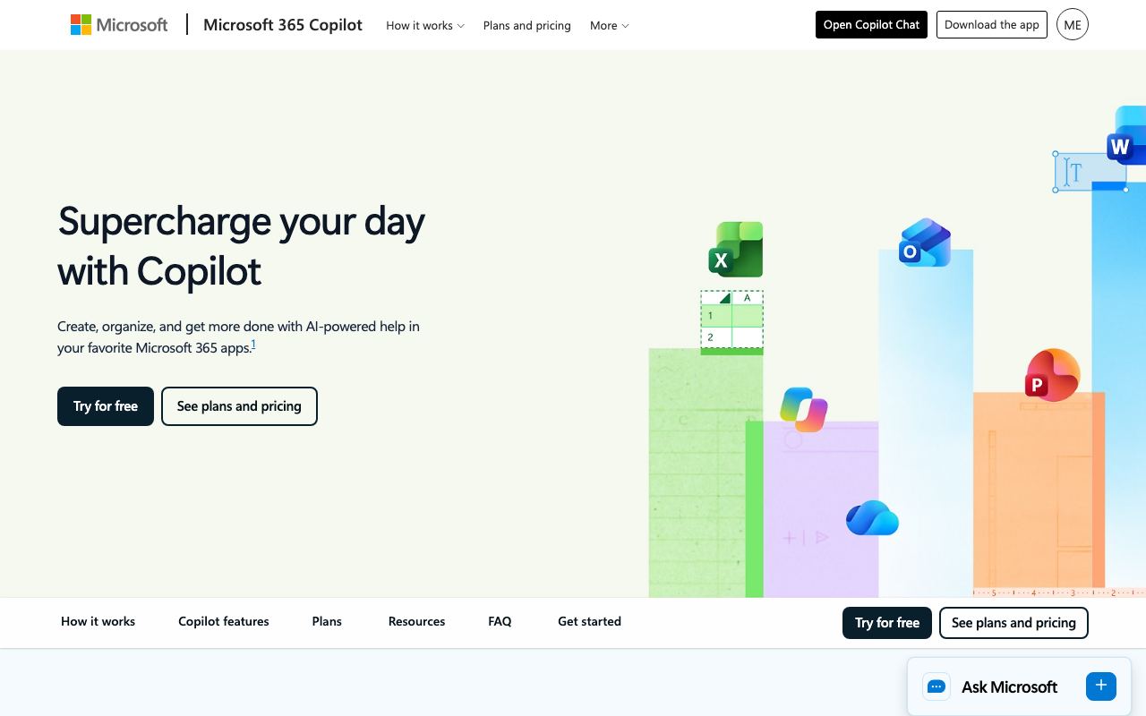Click the spreadsheet cell grid graphic under Excel

click(x=731, y=320)
